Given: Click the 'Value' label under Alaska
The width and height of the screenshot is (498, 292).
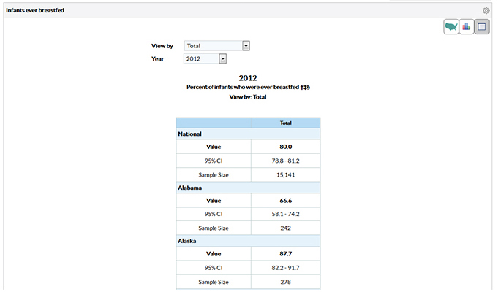Looking at the screenshot, I should point(214,254).
